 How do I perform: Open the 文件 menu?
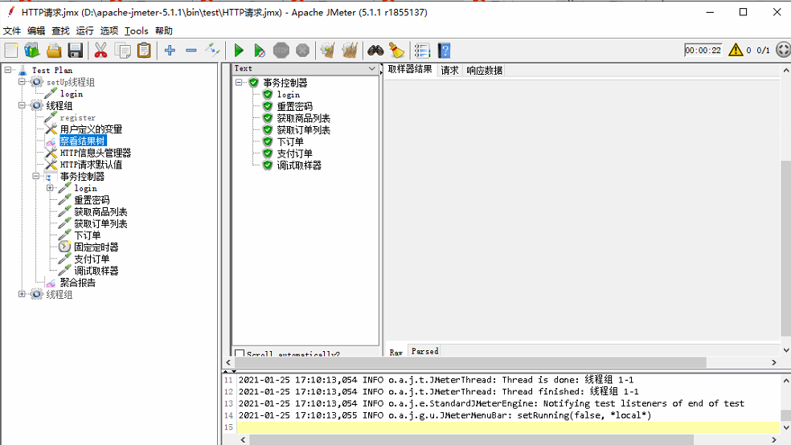point(11,31)
